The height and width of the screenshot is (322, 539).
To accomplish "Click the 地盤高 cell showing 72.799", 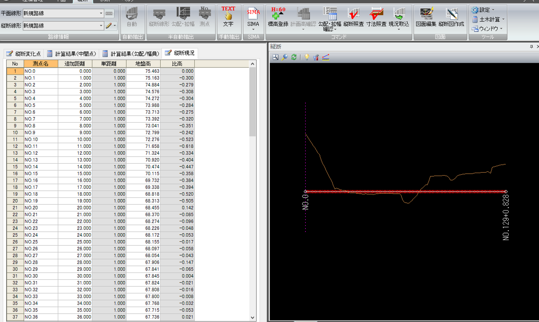I will (x=143, y=133).
